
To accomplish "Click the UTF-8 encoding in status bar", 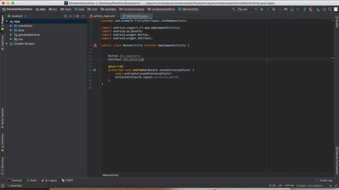I will (x=289, y=185).
